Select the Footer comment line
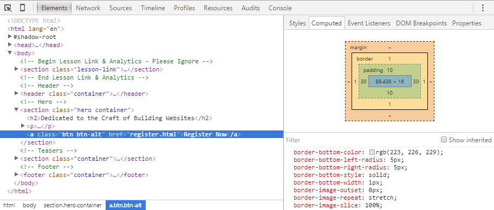 pos(47,167)
